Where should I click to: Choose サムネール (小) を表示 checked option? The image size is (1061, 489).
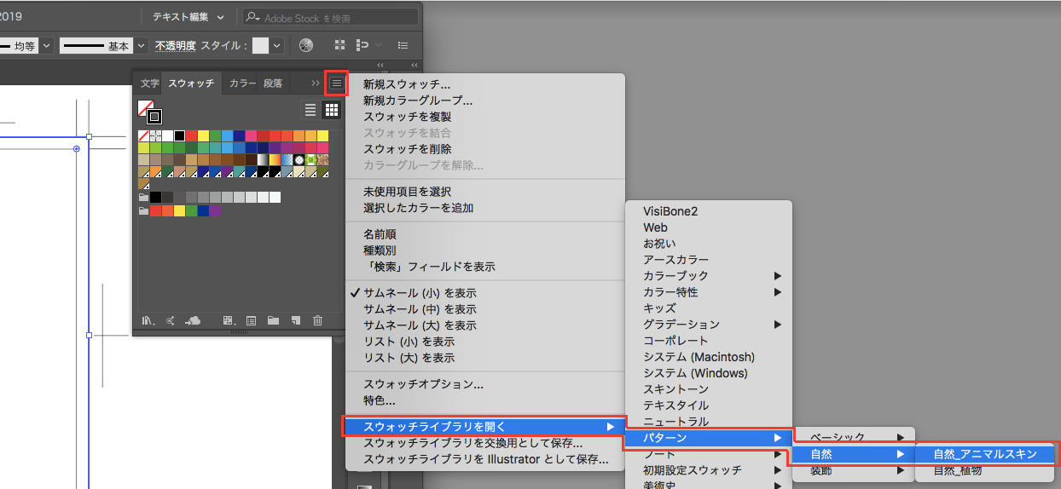click(x=485, y=292)
